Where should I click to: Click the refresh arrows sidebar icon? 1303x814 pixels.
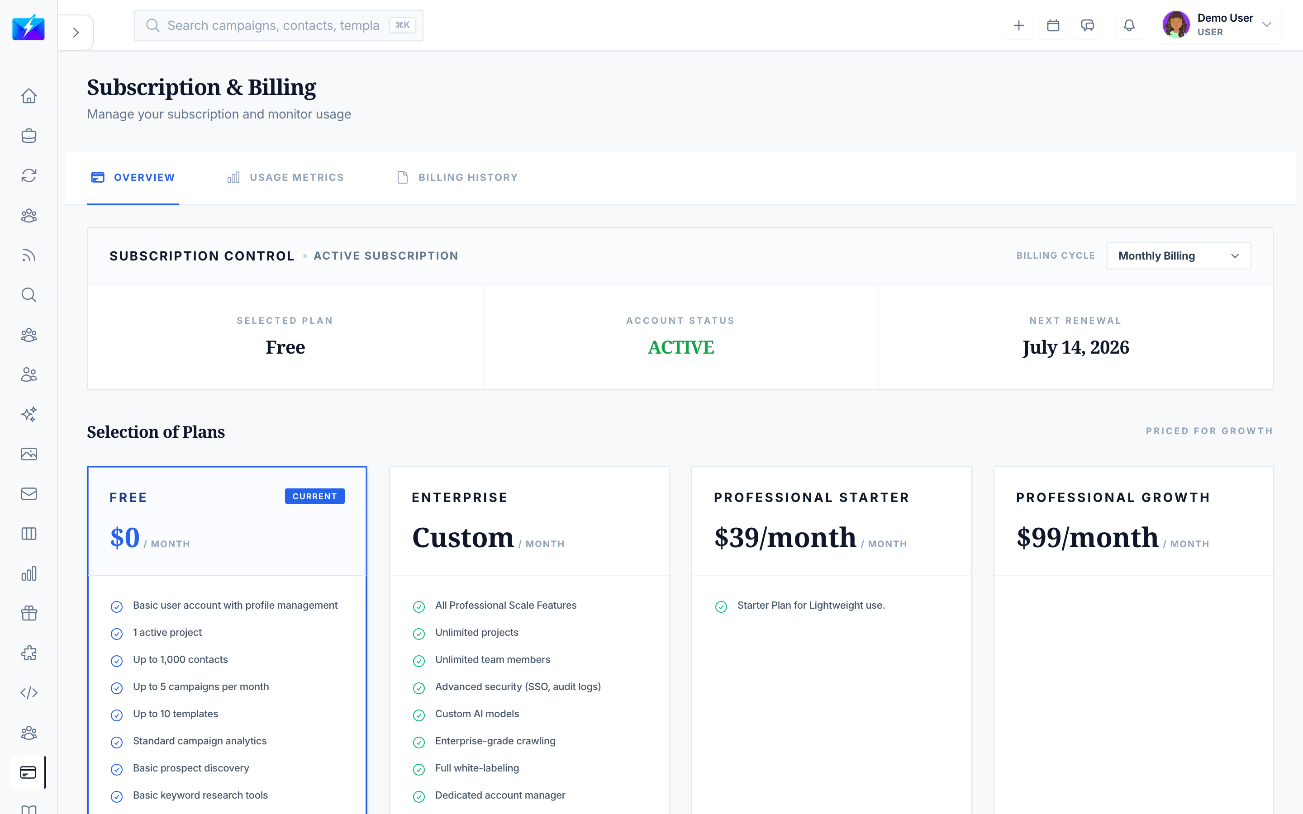pyautogui.click(x=29, y=175)
